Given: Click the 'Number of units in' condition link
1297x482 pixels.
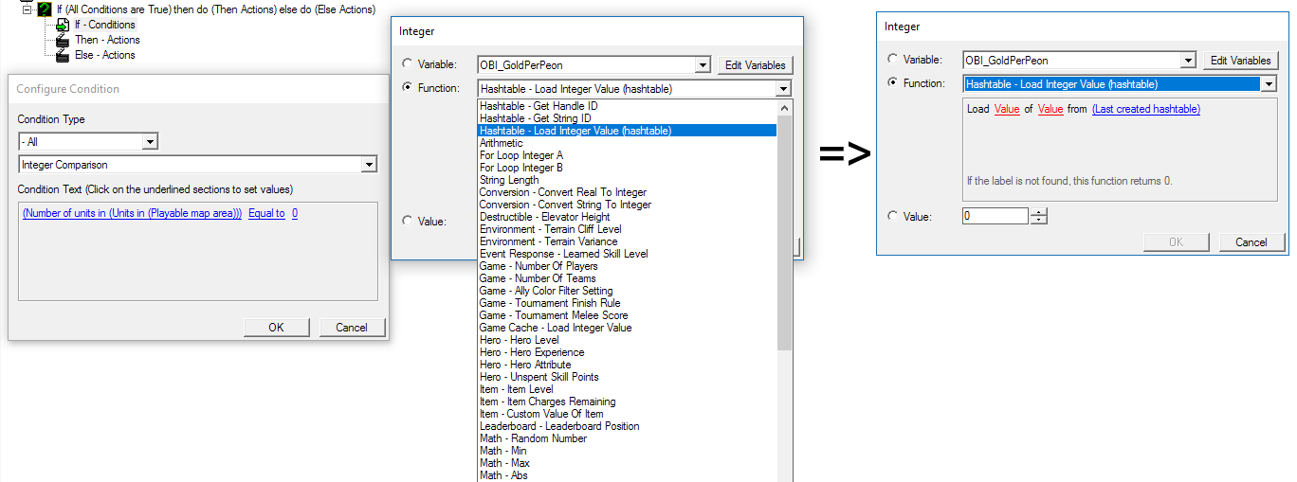Looking at the screenshot, I should click(x=132, y=213).
